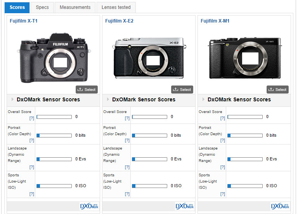The image size is (298, 214).
Task: Click the X-T1 '0 Evs' value
Action: coord(81,159)
